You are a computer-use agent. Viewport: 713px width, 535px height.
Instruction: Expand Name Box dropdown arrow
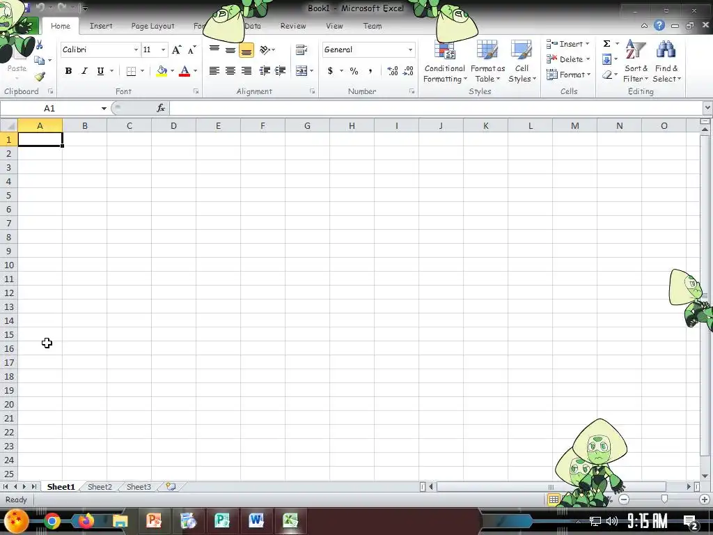(104, 108)
